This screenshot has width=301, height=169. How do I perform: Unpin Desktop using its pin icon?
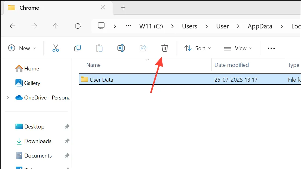point(67,126)
